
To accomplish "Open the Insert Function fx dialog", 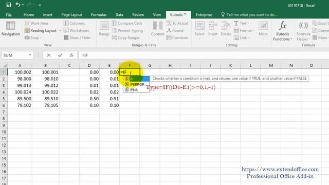I will (x=71, y=55).
